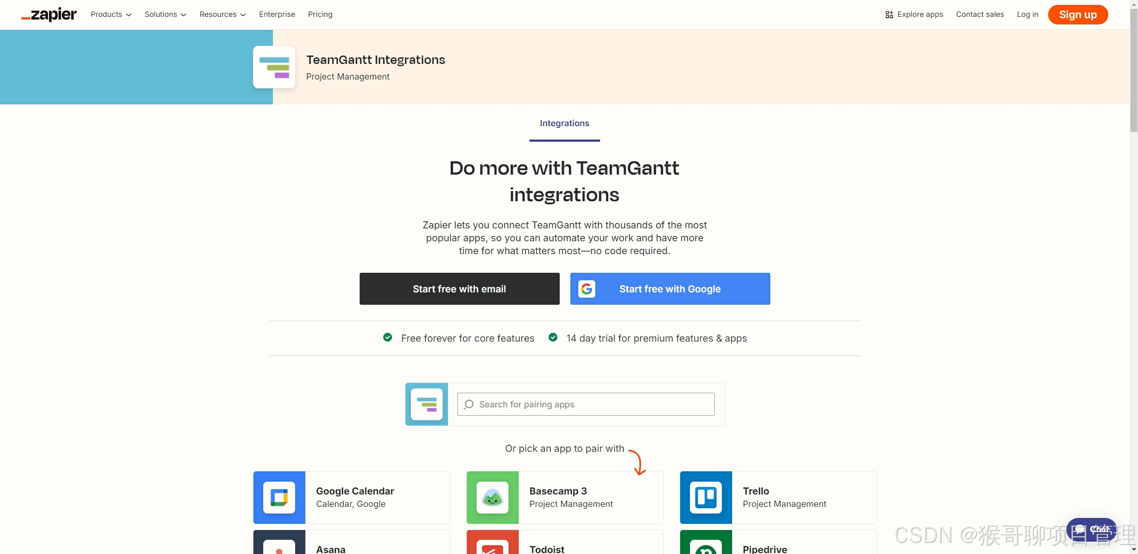This screenshot has height=554, width=1138.
Task: Expand the Products dropdown menu
Action: [x=111, y=15]
